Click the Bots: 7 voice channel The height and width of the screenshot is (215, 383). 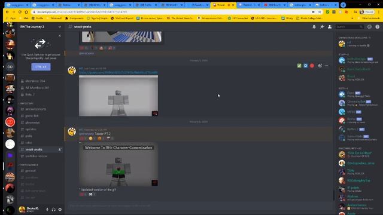(x=30, y=94)
